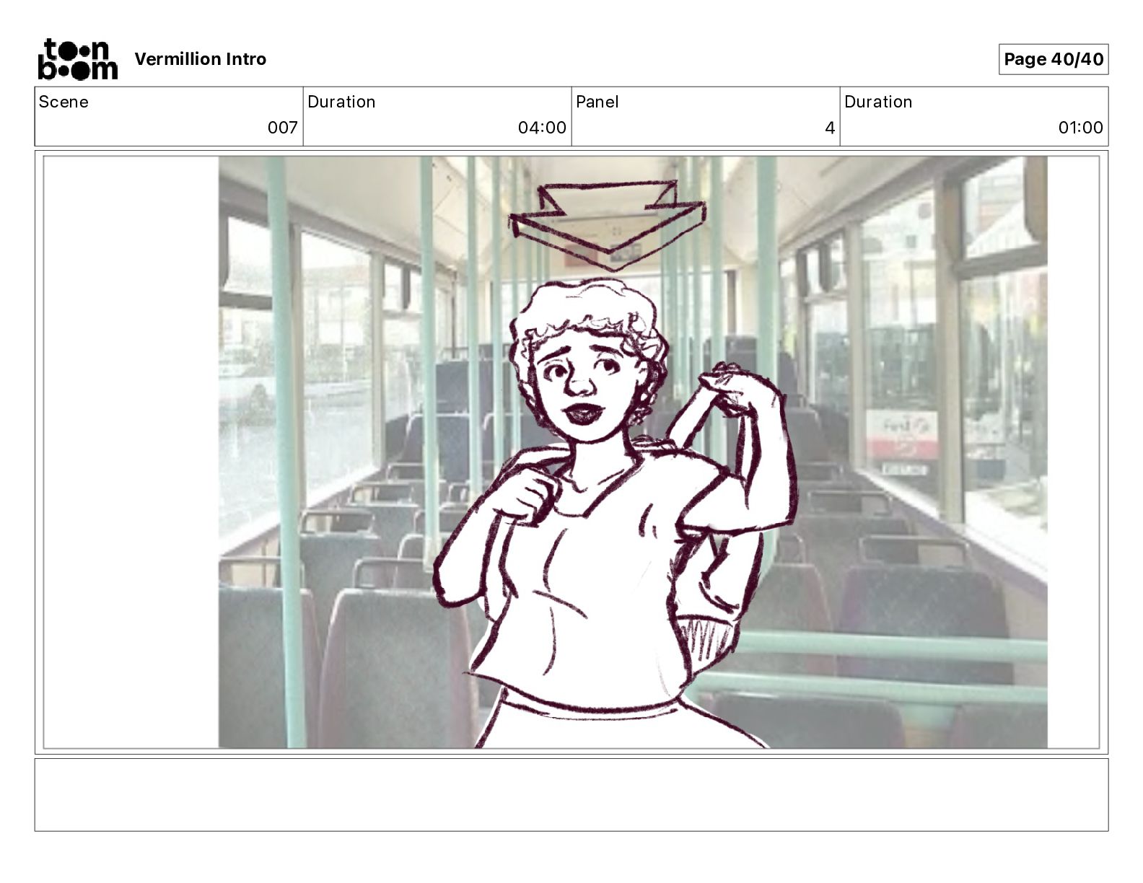The image size is (1143, 883).
Task: Click the empty notes box below the panel
Action: (x=571, y=794)
